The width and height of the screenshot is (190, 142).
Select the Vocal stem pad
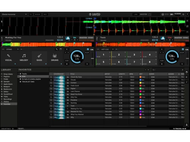(x=8, y=58)
